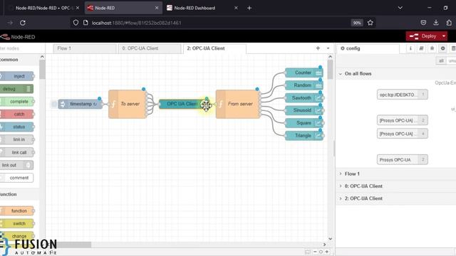Image resolution: width=456 pixels, height=256 pixels.
Task: Open the info sidebar tab icon
Action: tap(410, 48)
